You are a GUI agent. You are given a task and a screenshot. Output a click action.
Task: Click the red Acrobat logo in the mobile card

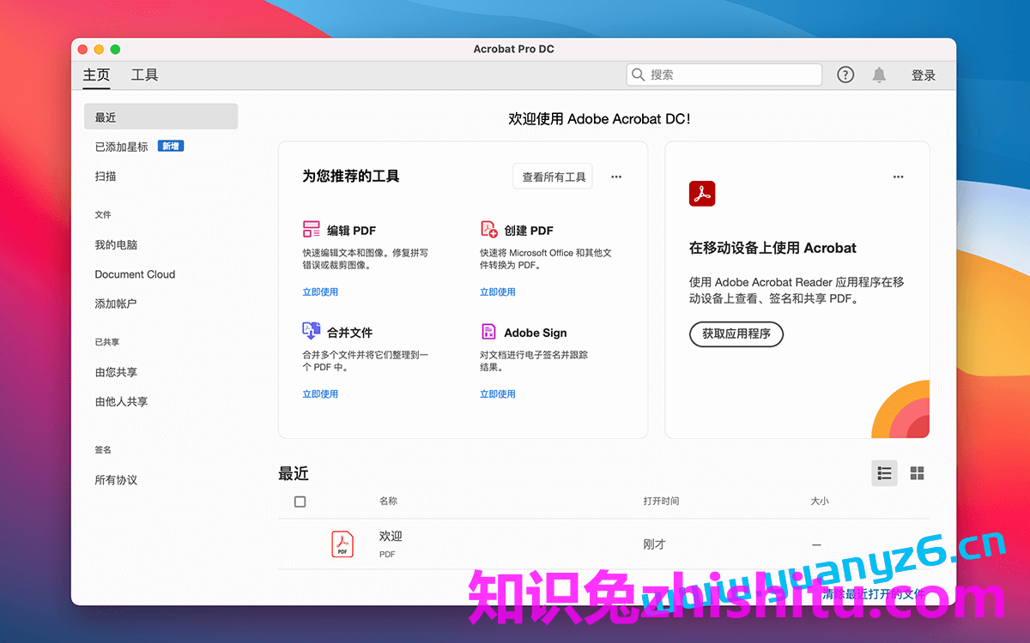pyautogui.click(x=702, y=194)
